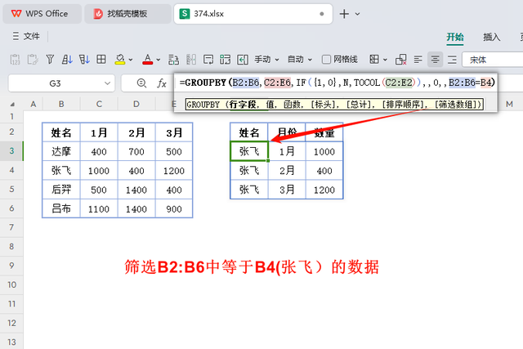This screenshot has height=349, width=523.
Task: Expand the fill color dropdown arrow
Action: coord(131,60)
